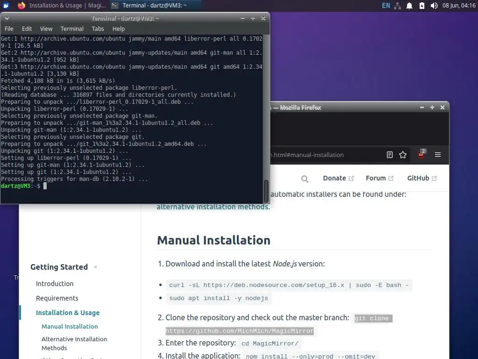The image size is (478, 359).
Task: Open the Xfce applications menu icon
Action: point(6,6)
